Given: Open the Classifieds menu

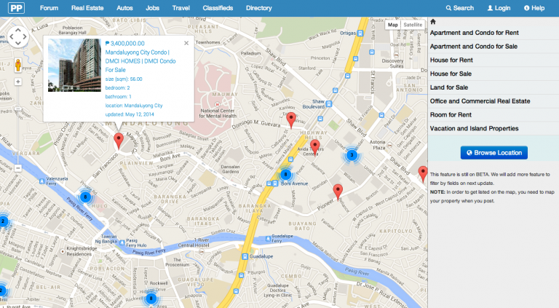Looking at the screenshot, I should point(218,8).
